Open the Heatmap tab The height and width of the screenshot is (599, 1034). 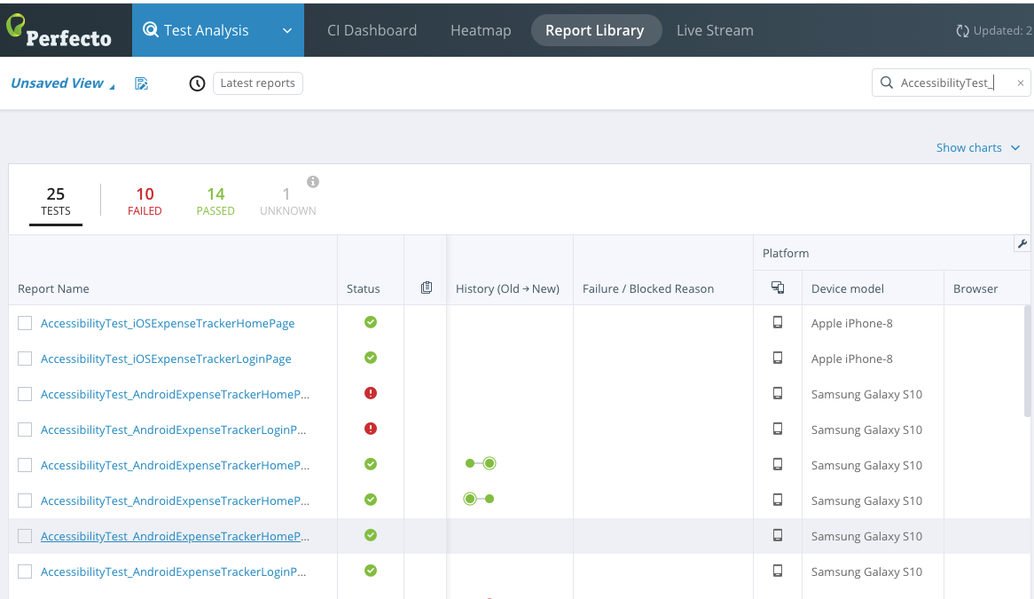[x=481, y=30]
